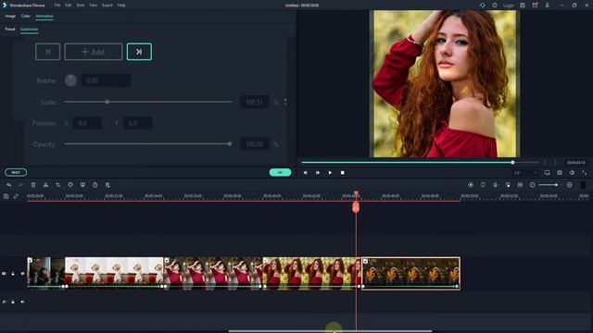Viewport: 593px width, 333px height.
Task: Click the render preview icon
Action: click(471, 185)
